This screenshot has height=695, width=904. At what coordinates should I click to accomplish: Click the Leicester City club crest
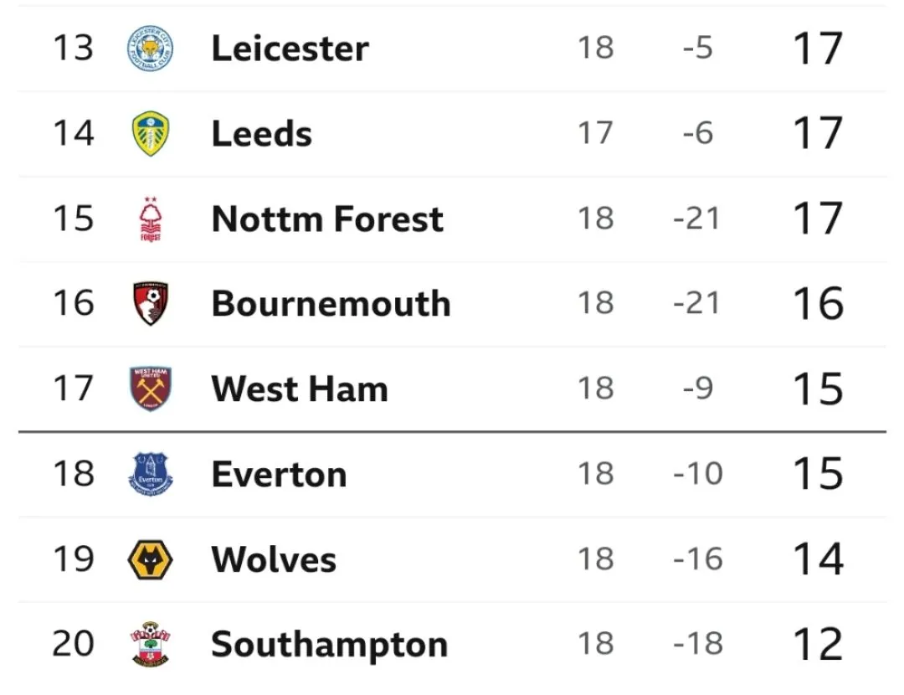[x=150, y=48]
